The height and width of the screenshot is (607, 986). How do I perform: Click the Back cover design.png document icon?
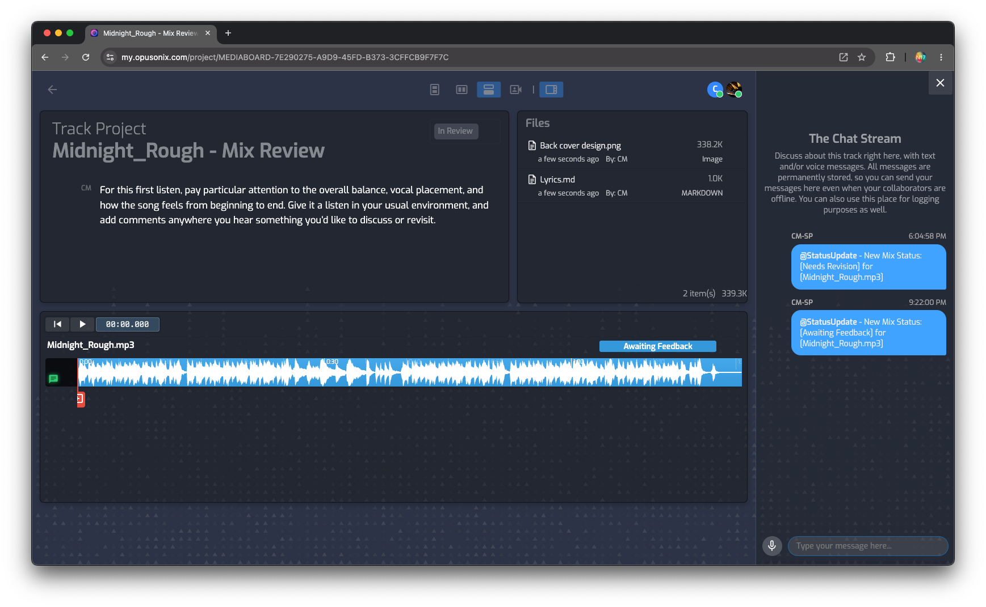click(532, 146)
